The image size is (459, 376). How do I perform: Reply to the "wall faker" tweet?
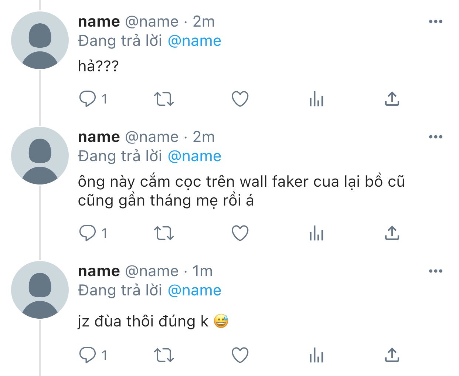88,233
